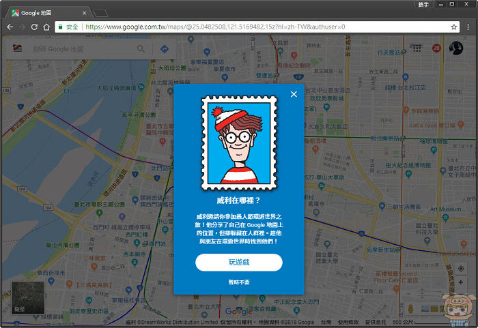Click the 台北松江店 map pin

point(405,77)
